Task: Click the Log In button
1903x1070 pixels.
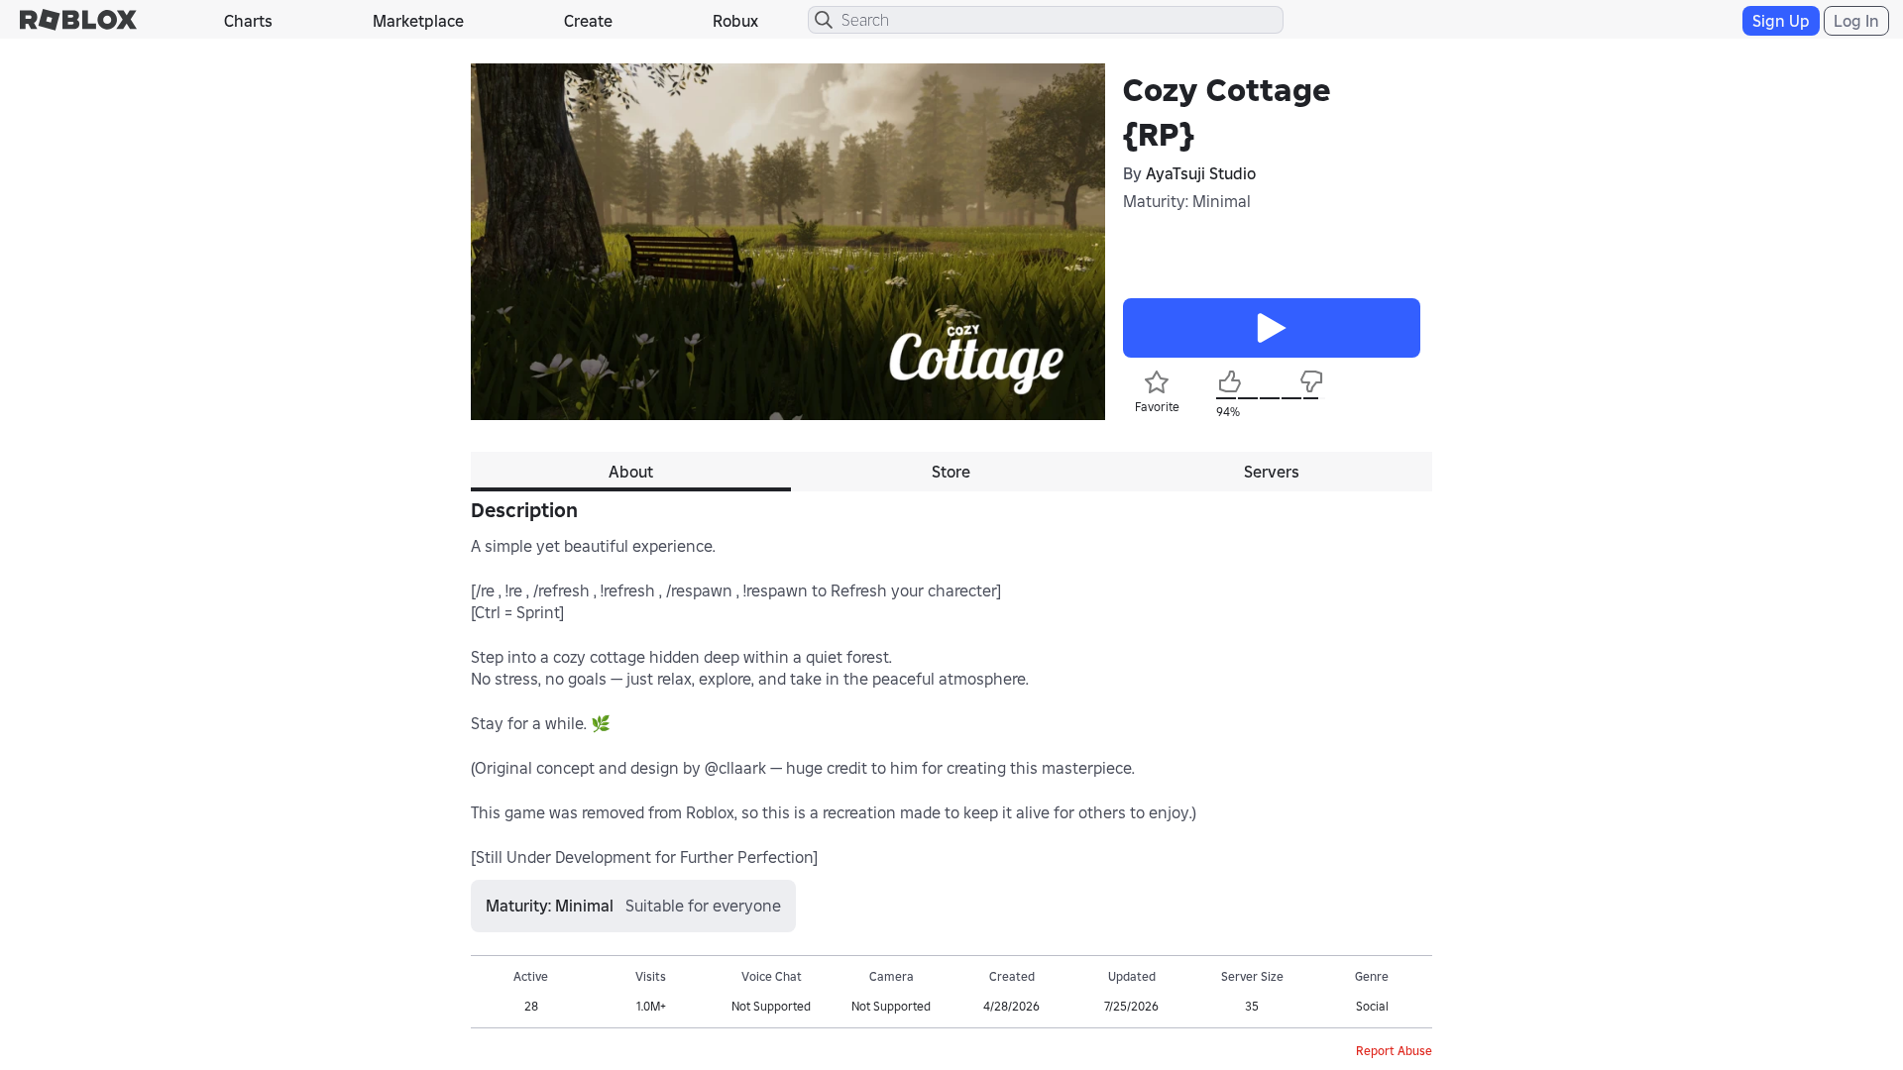Action: pos(1855,21)
